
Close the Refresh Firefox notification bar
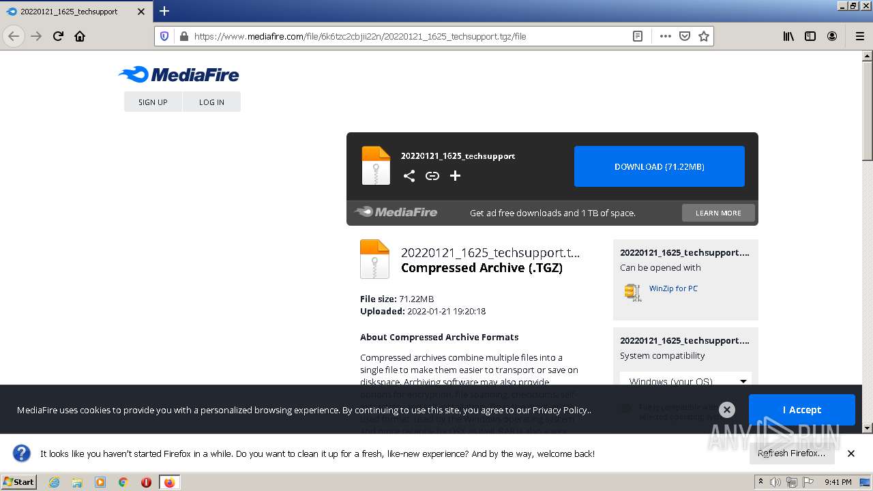pyautogui.click(x=851, y=453)
